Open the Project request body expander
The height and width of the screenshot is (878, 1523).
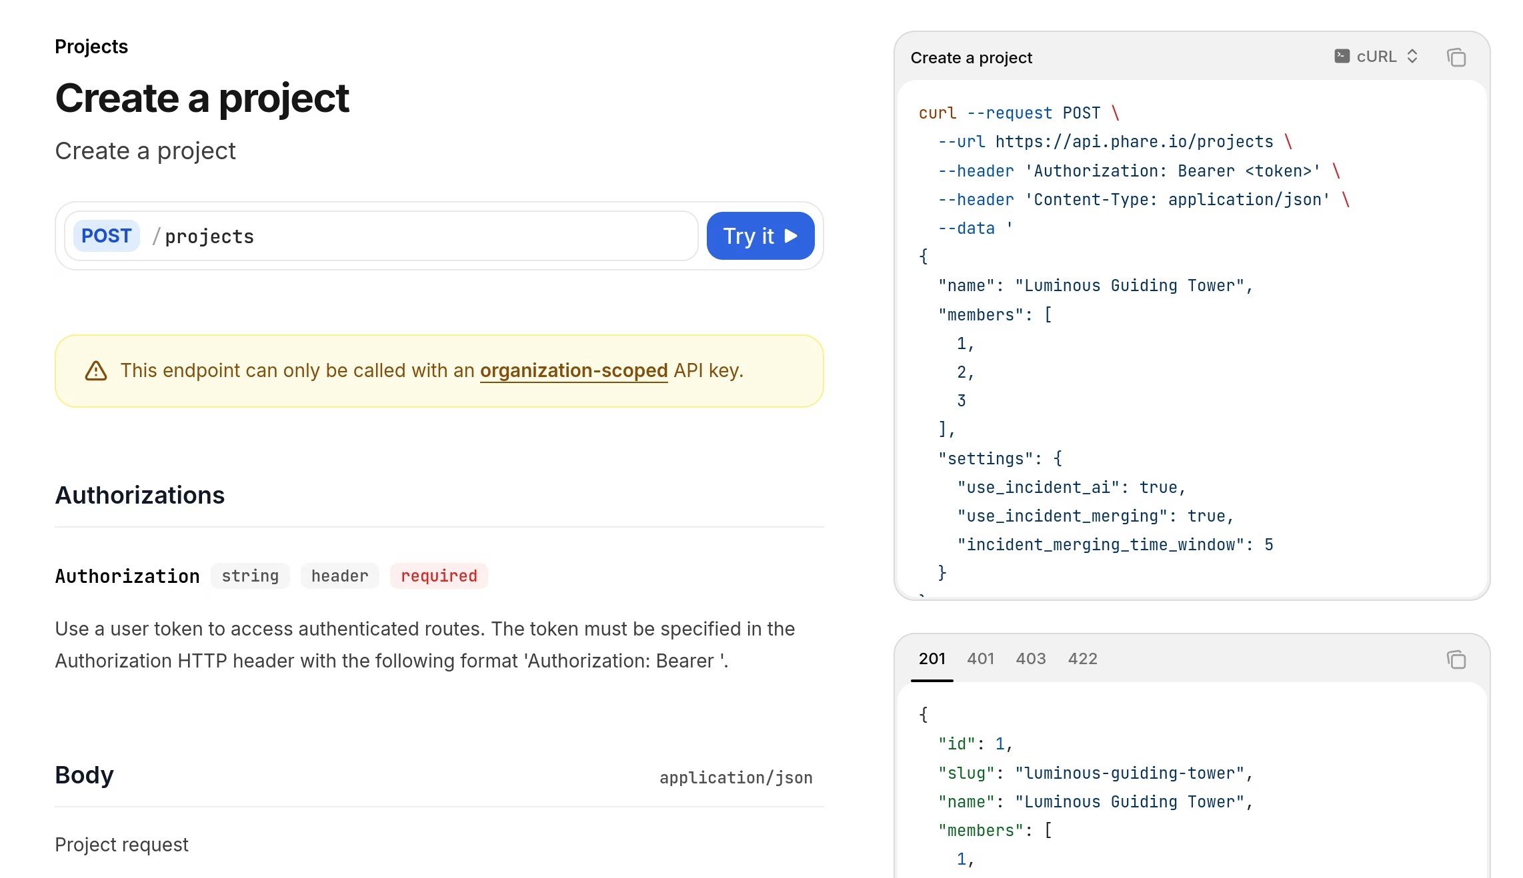[x=122, y=844]
